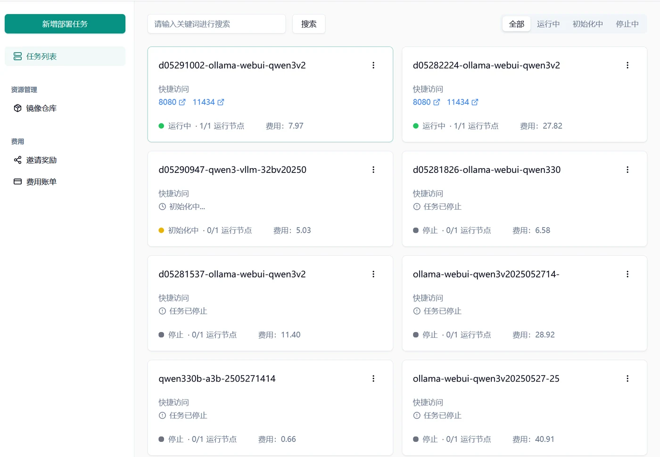Open kebab menu for ollama-webui-qwen3v20250527-25

coord(627,379)
